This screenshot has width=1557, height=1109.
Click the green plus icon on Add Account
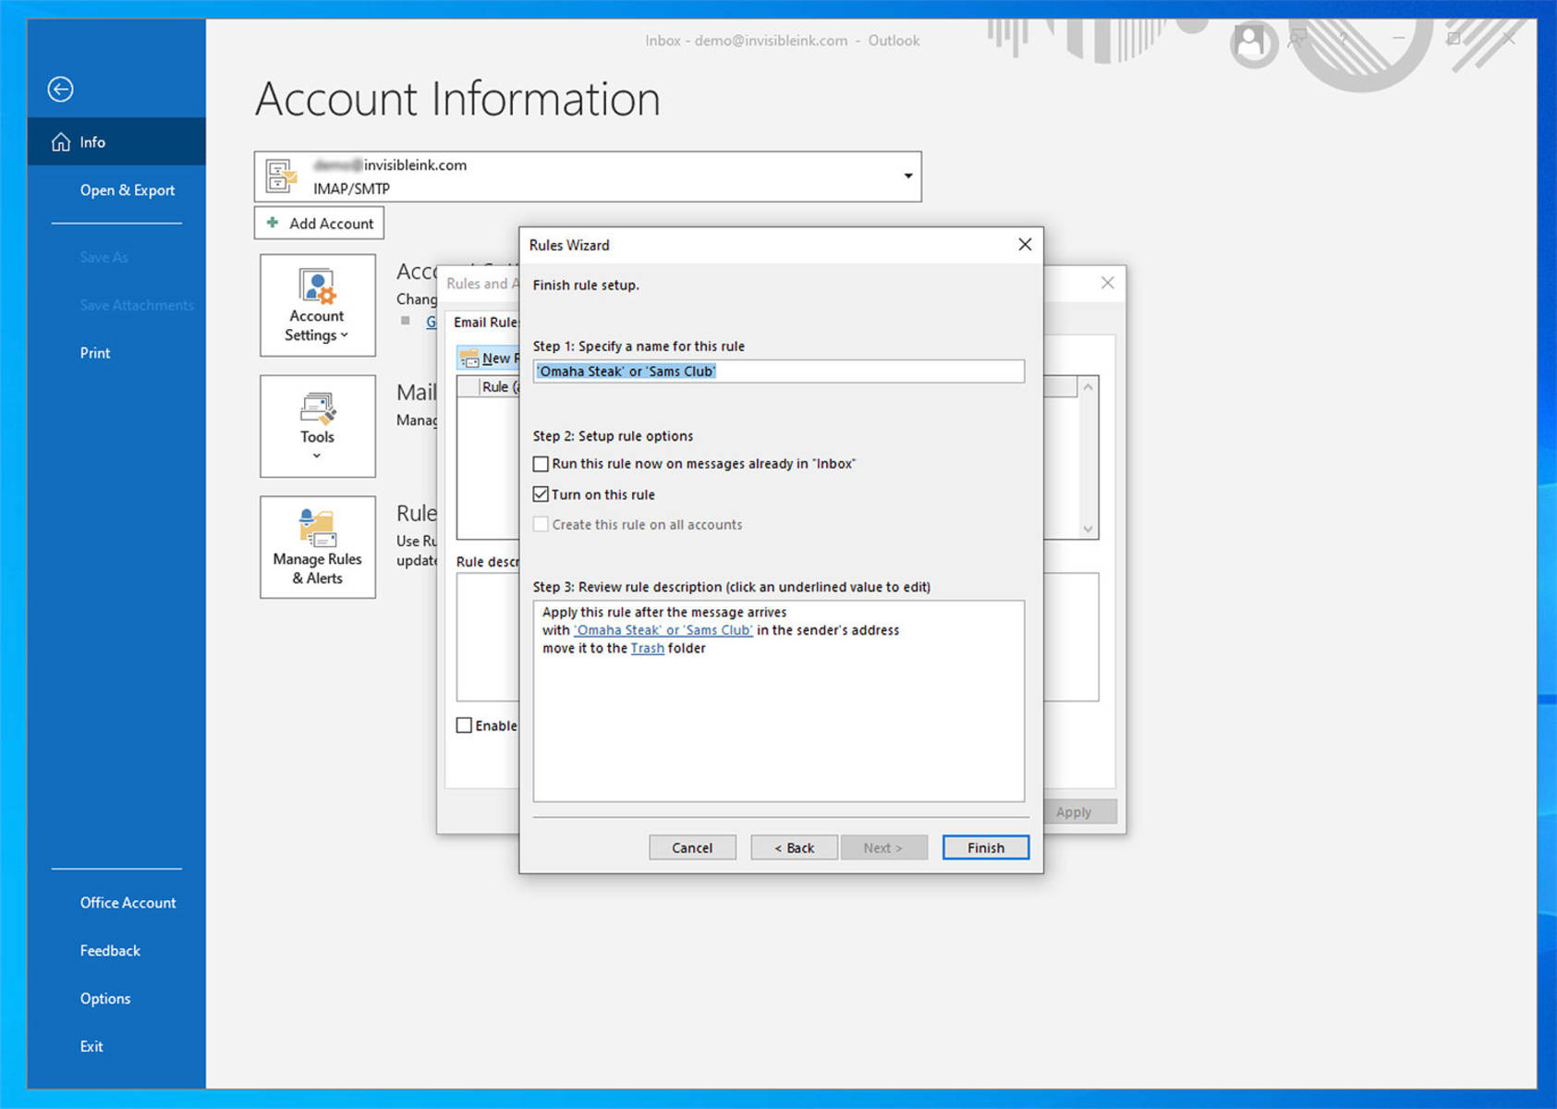point(273,223)
